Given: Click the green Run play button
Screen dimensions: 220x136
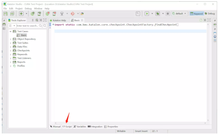Looking at the screenshot, I should click(x=147, y=14).
